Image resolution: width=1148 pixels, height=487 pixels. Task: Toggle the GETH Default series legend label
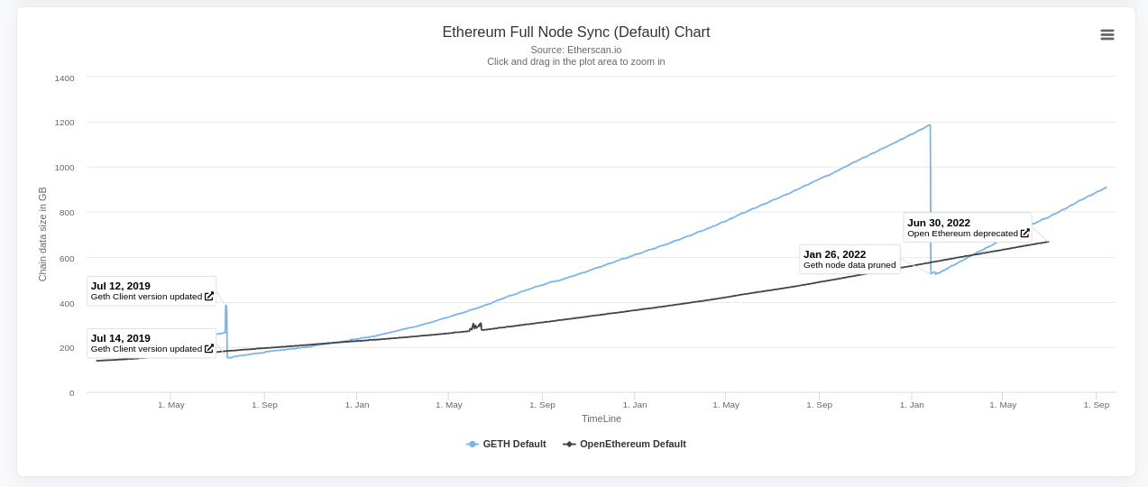pos(514,444)
